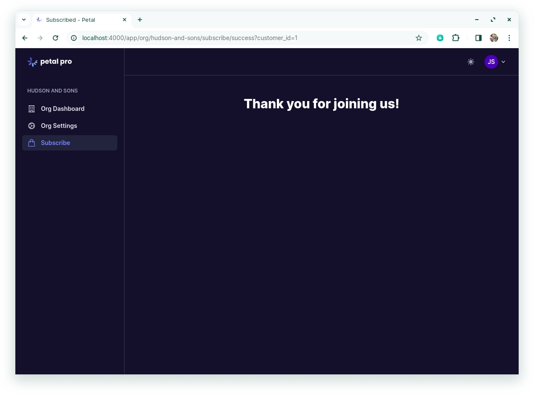Image resolution: width=534 pixels, height=394 pixels.
Task: Go back to the previous page
Action: 25,38
